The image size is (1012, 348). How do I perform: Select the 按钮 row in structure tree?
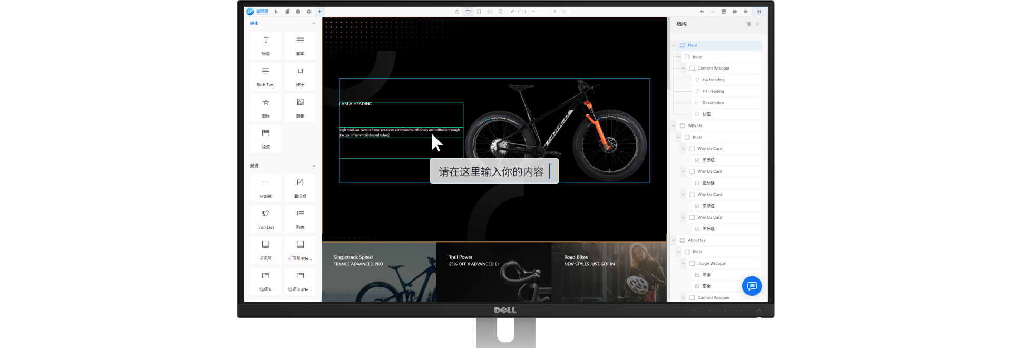(x=726, y=114)
